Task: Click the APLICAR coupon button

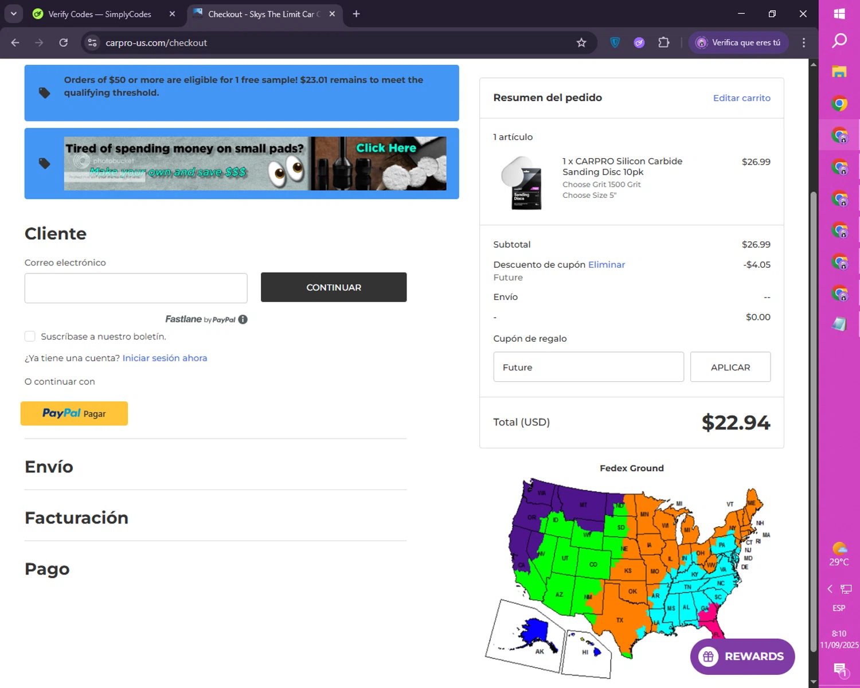Action: pyautogui.click(x=730, y=367)
